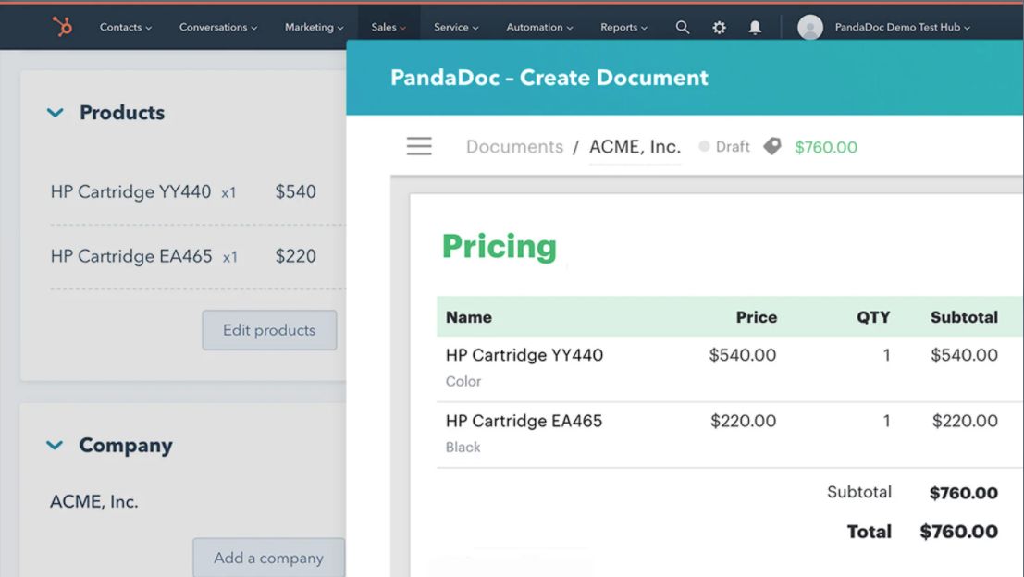The image size is (1024, 577).
Task: Open the Sales menu
Action: (x=389, y=27)
